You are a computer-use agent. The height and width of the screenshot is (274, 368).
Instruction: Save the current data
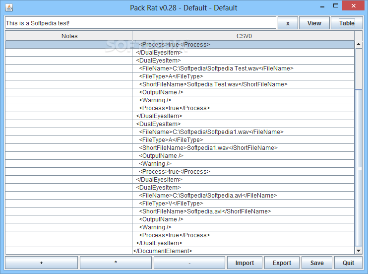click(x=317, y=263)
